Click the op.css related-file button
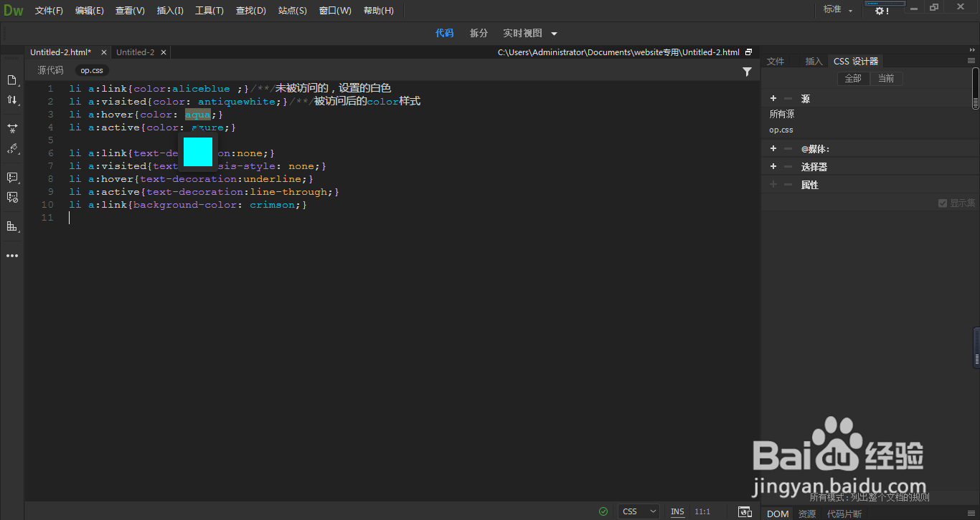The image size is (980, 520). click(x=92, y=70)
